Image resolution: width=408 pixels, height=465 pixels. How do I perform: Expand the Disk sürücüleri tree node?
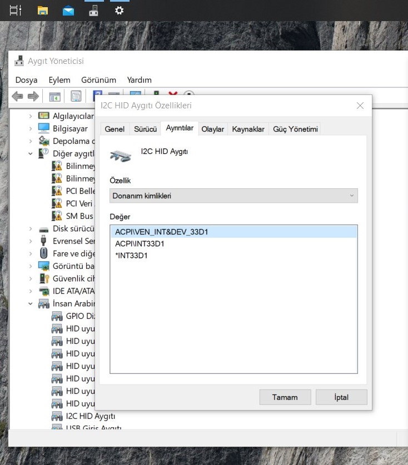coord(31,229)
